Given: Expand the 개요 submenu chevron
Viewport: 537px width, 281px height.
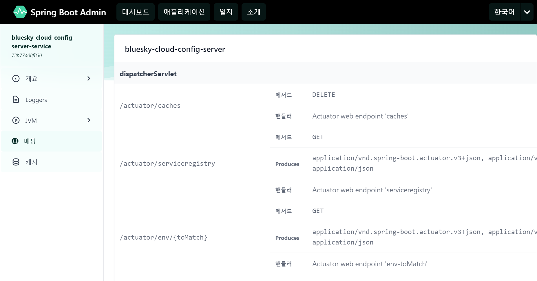Looking at the screenshot, I should point(89,79).
